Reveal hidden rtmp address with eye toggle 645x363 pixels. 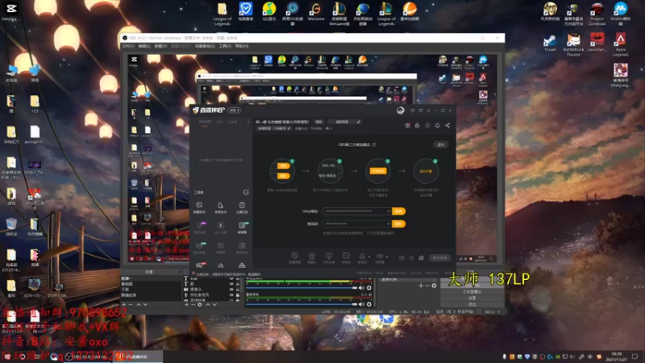point(388,211)
